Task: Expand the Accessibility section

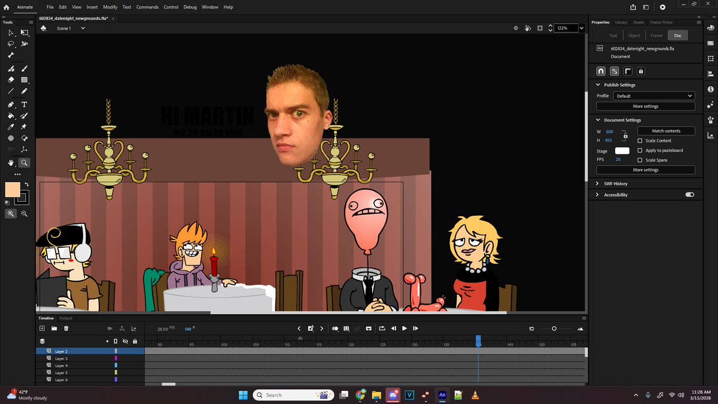Action: (598, 195)
